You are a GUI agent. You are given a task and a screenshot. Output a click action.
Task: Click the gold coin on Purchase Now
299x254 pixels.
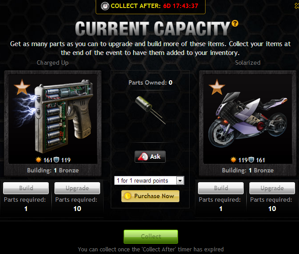click(x=128, y=196)
